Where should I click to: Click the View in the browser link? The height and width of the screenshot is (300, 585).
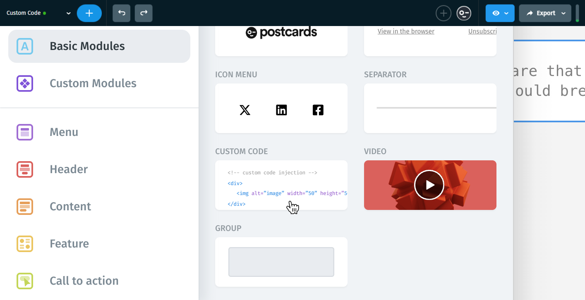click(x=406, y=31)
